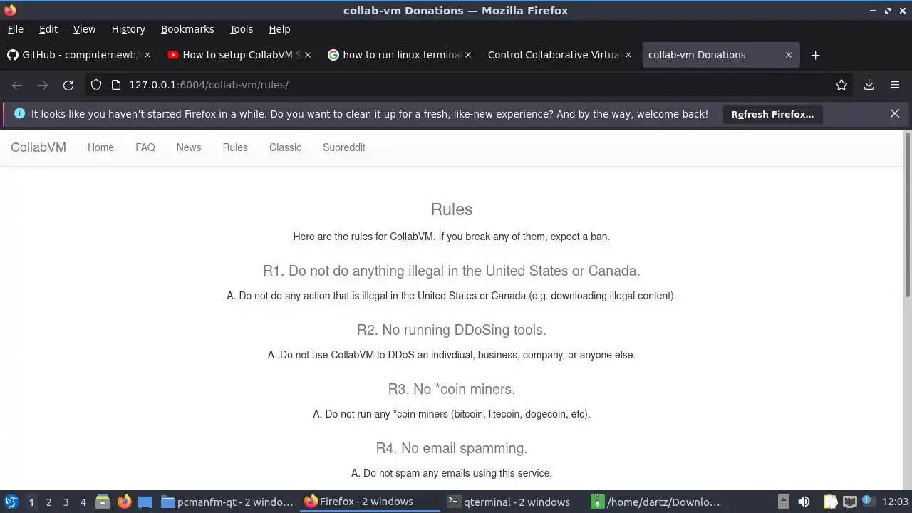912x513 pixels.
Task: Click the update notifier tray icon
Action: [x=867, y=502]
